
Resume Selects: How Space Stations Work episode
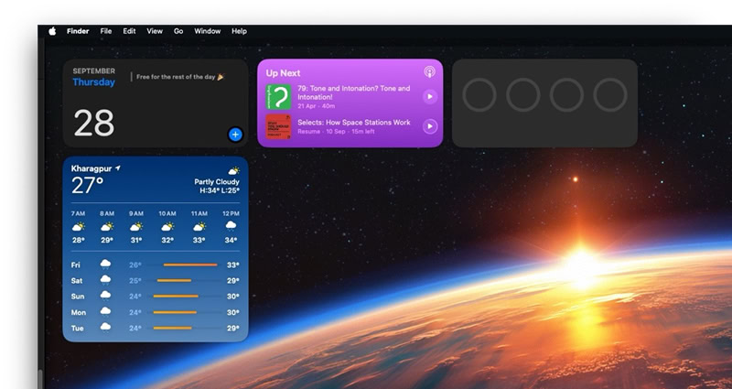point(430,126)
